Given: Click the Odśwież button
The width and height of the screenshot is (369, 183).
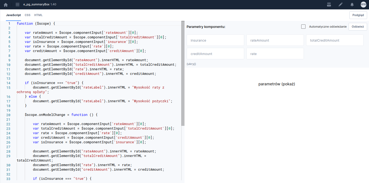Looking at the screenshot, I should pos(357,27).
